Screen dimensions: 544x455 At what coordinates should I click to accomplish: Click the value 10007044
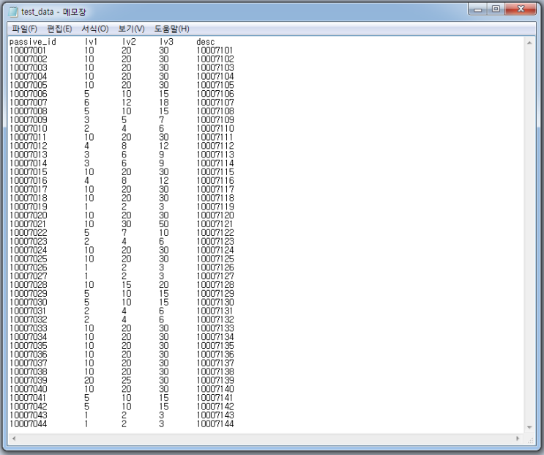click(x=28, y=423)
